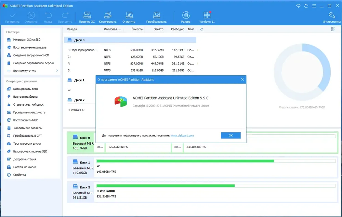Select the C: partition row
The width and height of the screenshot is (342, 217).
(130, 57)
